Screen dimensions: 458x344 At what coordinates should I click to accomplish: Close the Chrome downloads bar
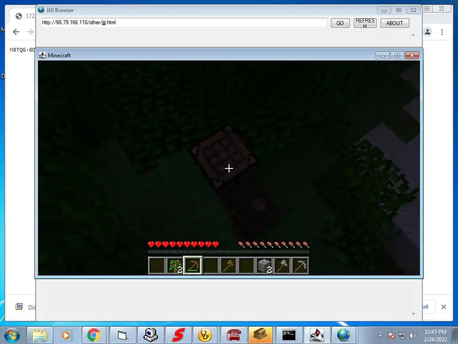point(443,307)
